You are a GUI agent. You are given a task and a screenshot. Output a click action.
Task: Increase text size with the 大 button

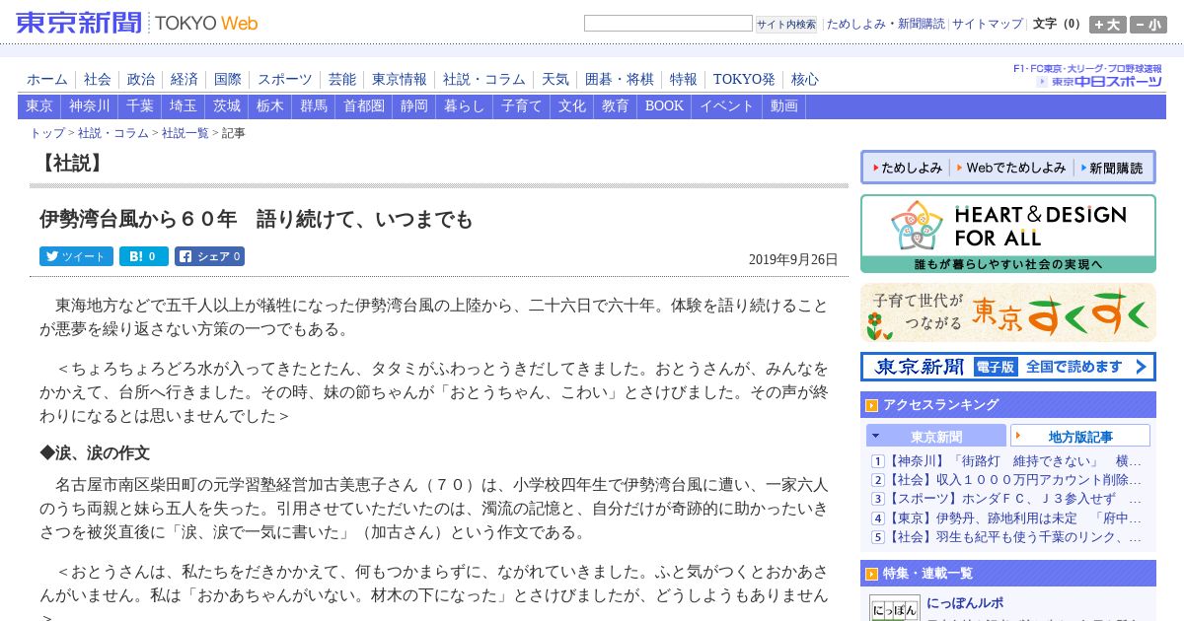click(1107, 25)
